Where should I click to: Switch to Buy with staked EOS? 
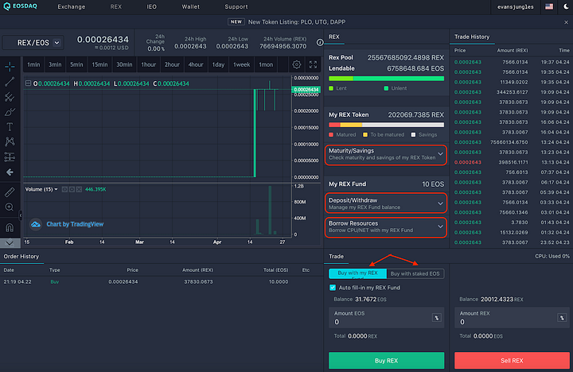point(415,273)
